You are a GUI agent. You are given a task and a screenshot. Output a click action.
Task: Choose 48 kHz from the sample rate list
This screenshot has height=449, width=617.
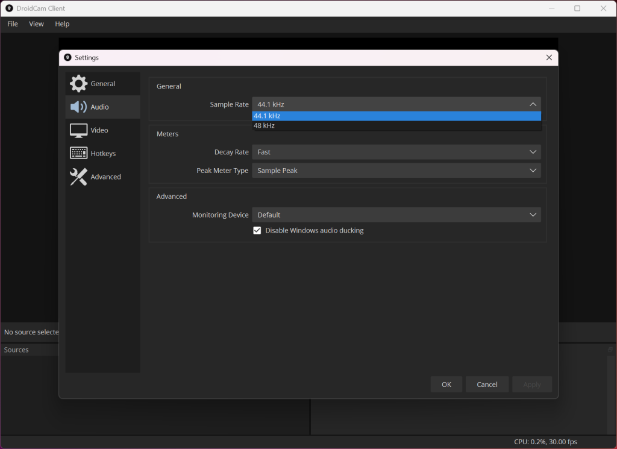point(396,125)
